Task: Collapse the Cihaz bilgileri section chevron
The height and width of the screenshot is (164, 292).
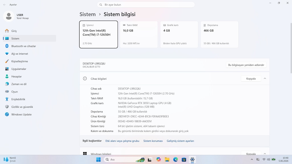Action: pyautogui.click(x=265, y=79)
